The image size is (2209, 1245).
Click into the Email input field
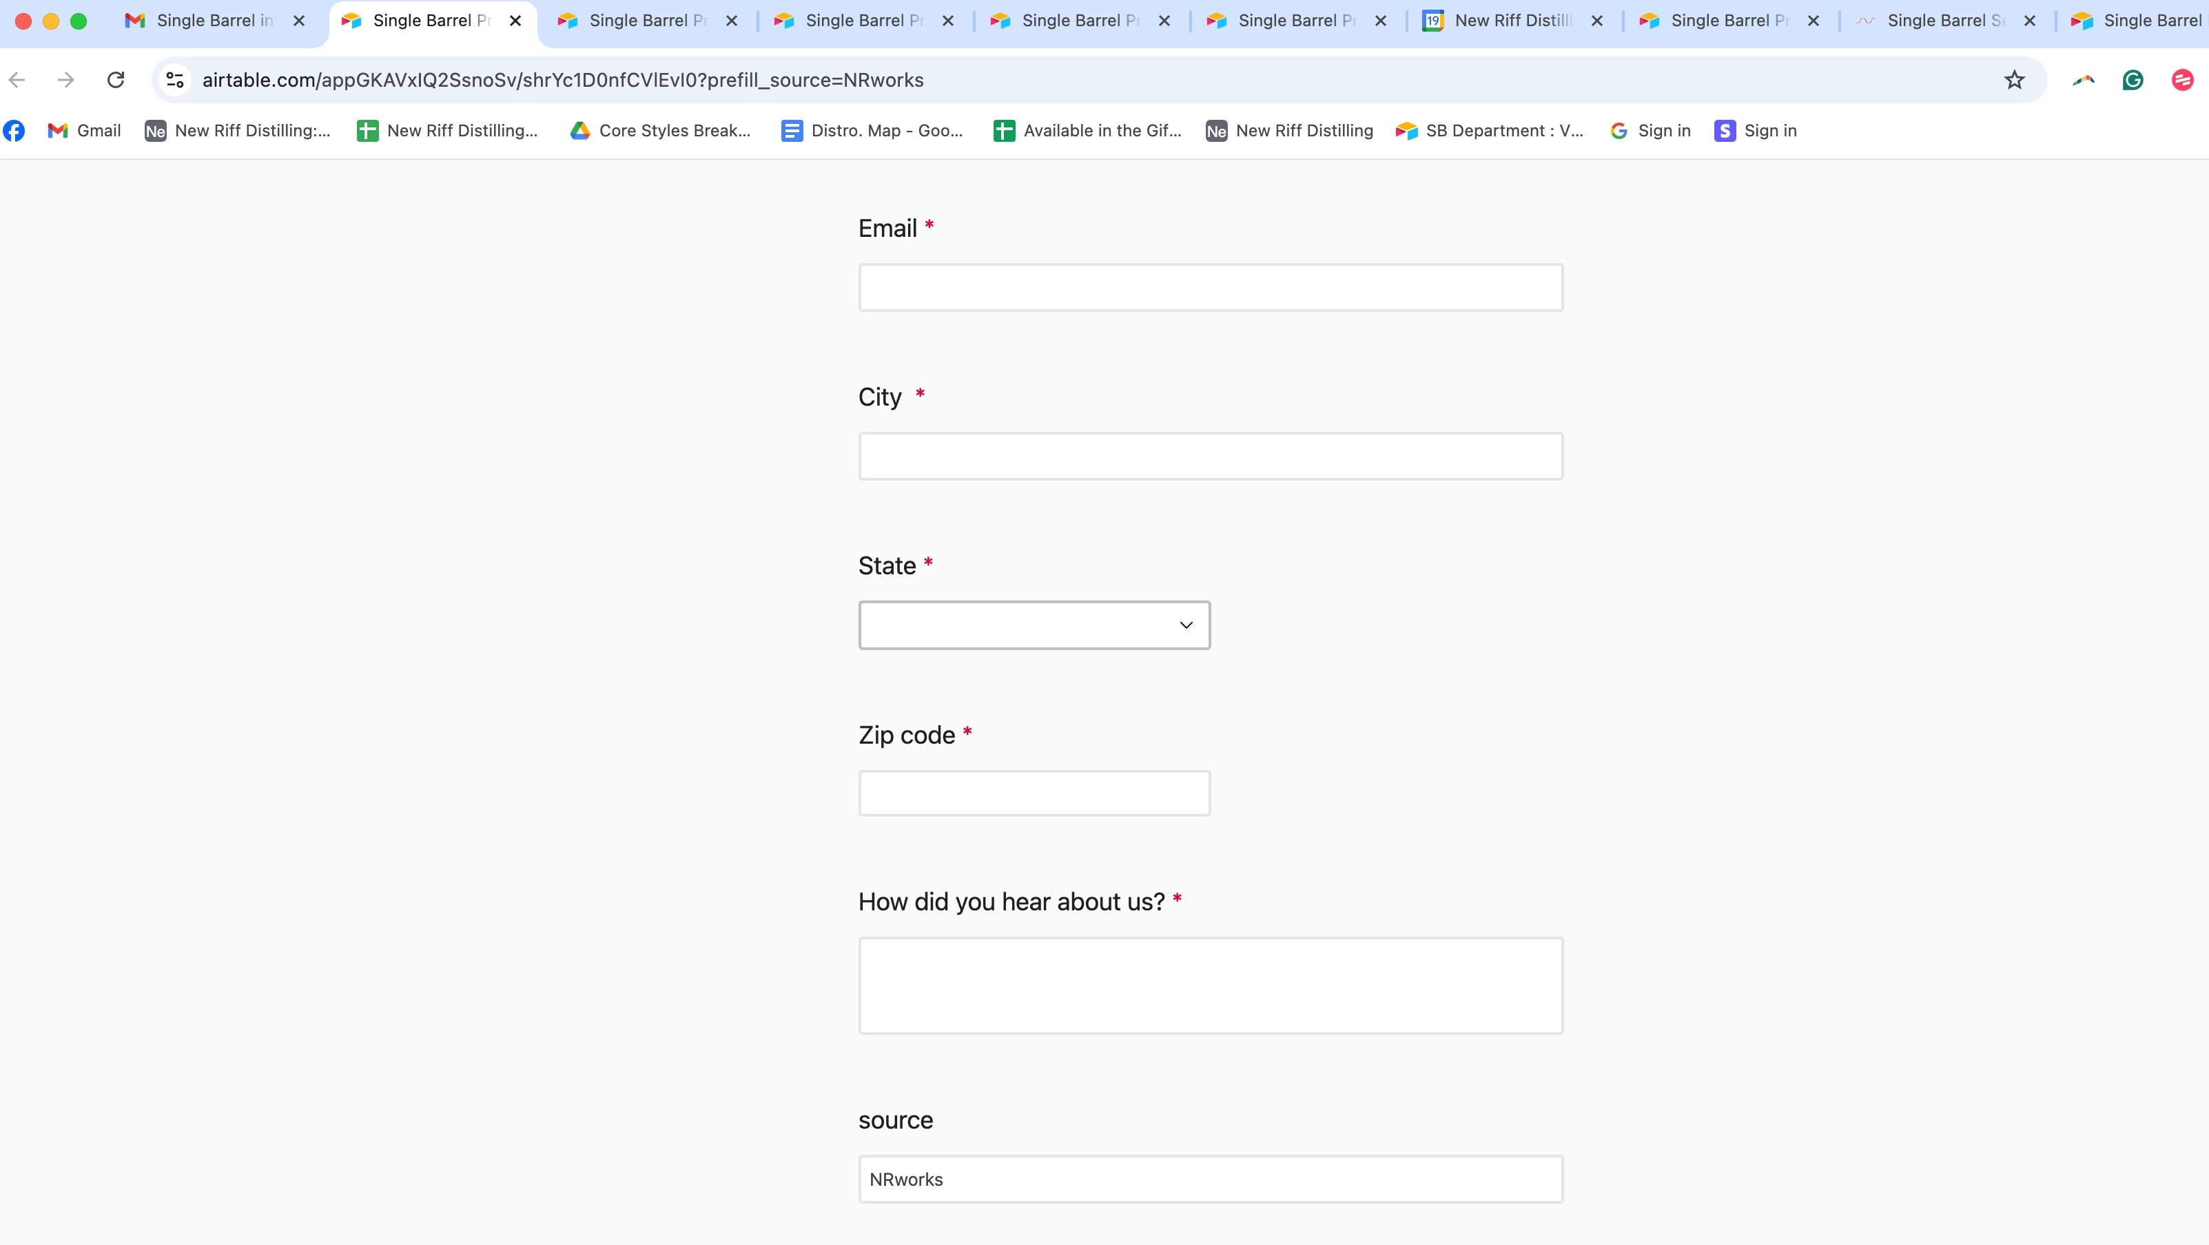point(1210,287)
